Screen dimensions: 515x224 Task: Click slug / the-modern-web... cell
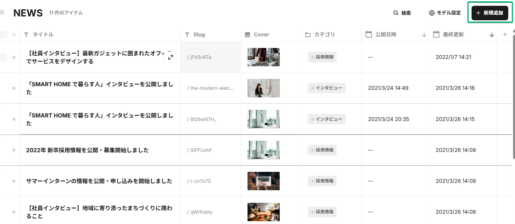[x=211, y=88]
